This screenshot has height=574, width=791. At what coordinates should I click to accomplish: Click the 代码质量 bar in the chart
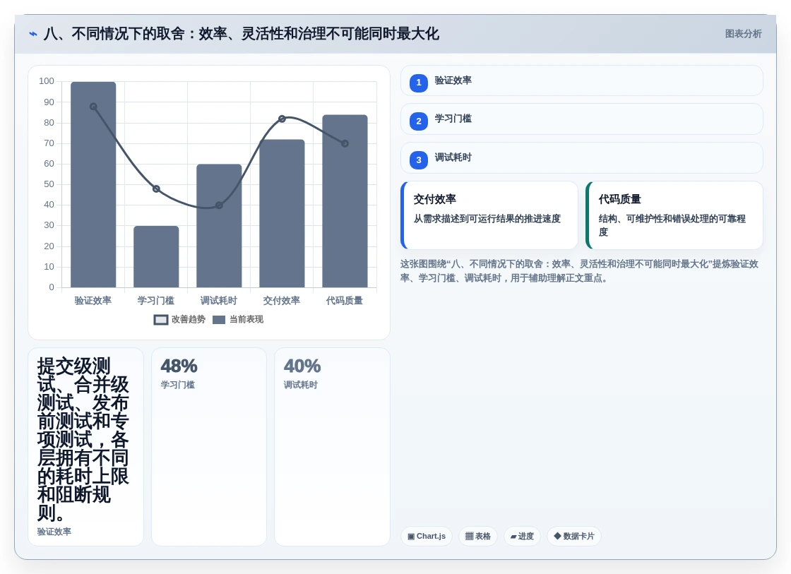pyautogui.click(x=345, y=201)
